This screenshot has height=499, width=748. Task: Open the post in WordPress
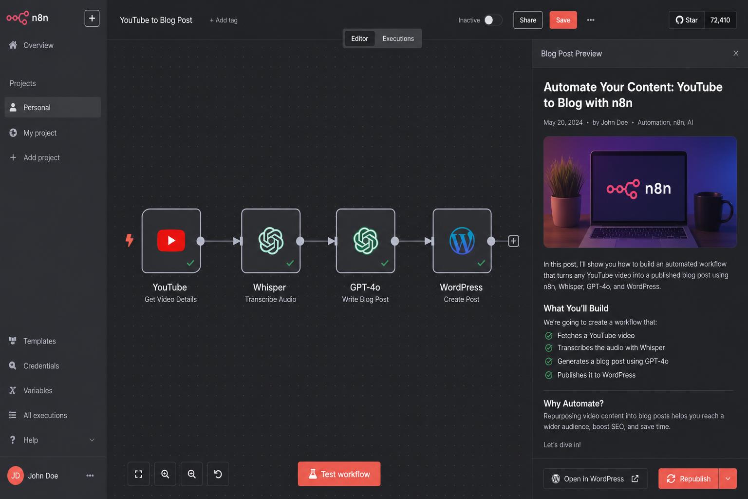[595, 479]
